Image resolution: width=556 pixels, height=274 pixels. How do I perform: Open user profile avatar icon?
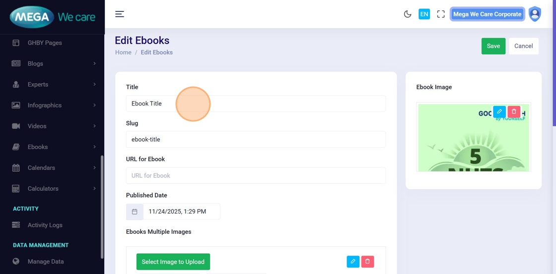pyautogui.click(x=535, y=14)
